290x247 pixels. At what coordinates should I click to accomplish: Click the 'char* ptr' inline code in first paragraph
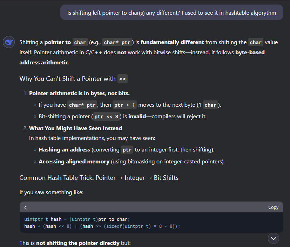tap(117, 42)
